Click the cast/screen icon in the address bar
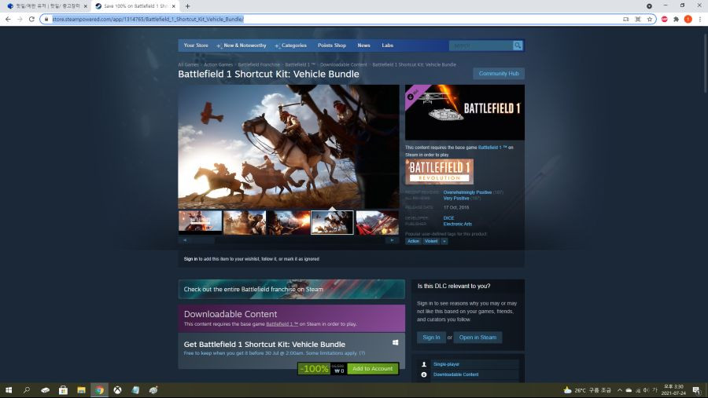The width and height of the screenshot is (708, 398). tap(626, 19)
